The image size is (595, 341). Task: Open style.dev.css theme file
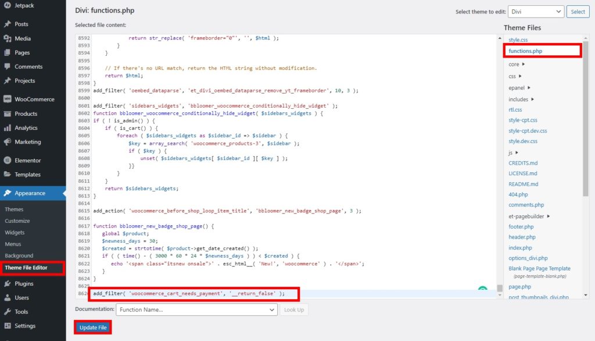(523, 141)
